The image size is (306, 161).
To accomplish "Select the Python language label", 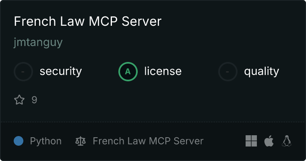I will coord(45,141).
